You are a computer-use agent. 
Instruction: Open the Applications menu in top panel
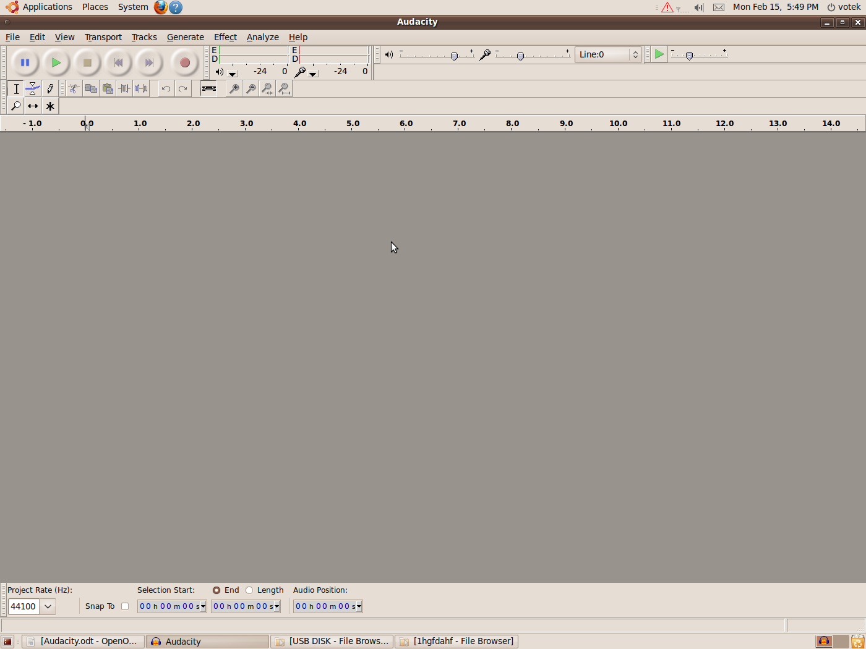pyautogui.click(x=47, y=7)
